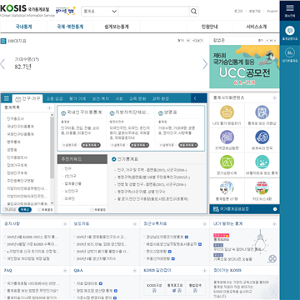
Task: Expand the 보도자료 plus button
Action: point(135,224)
